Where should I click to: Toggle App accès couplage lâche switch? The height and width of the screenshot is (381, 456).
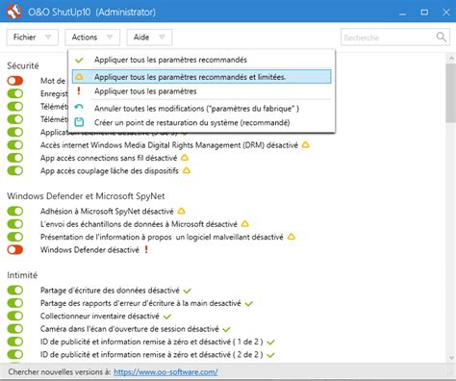(15, 170)
